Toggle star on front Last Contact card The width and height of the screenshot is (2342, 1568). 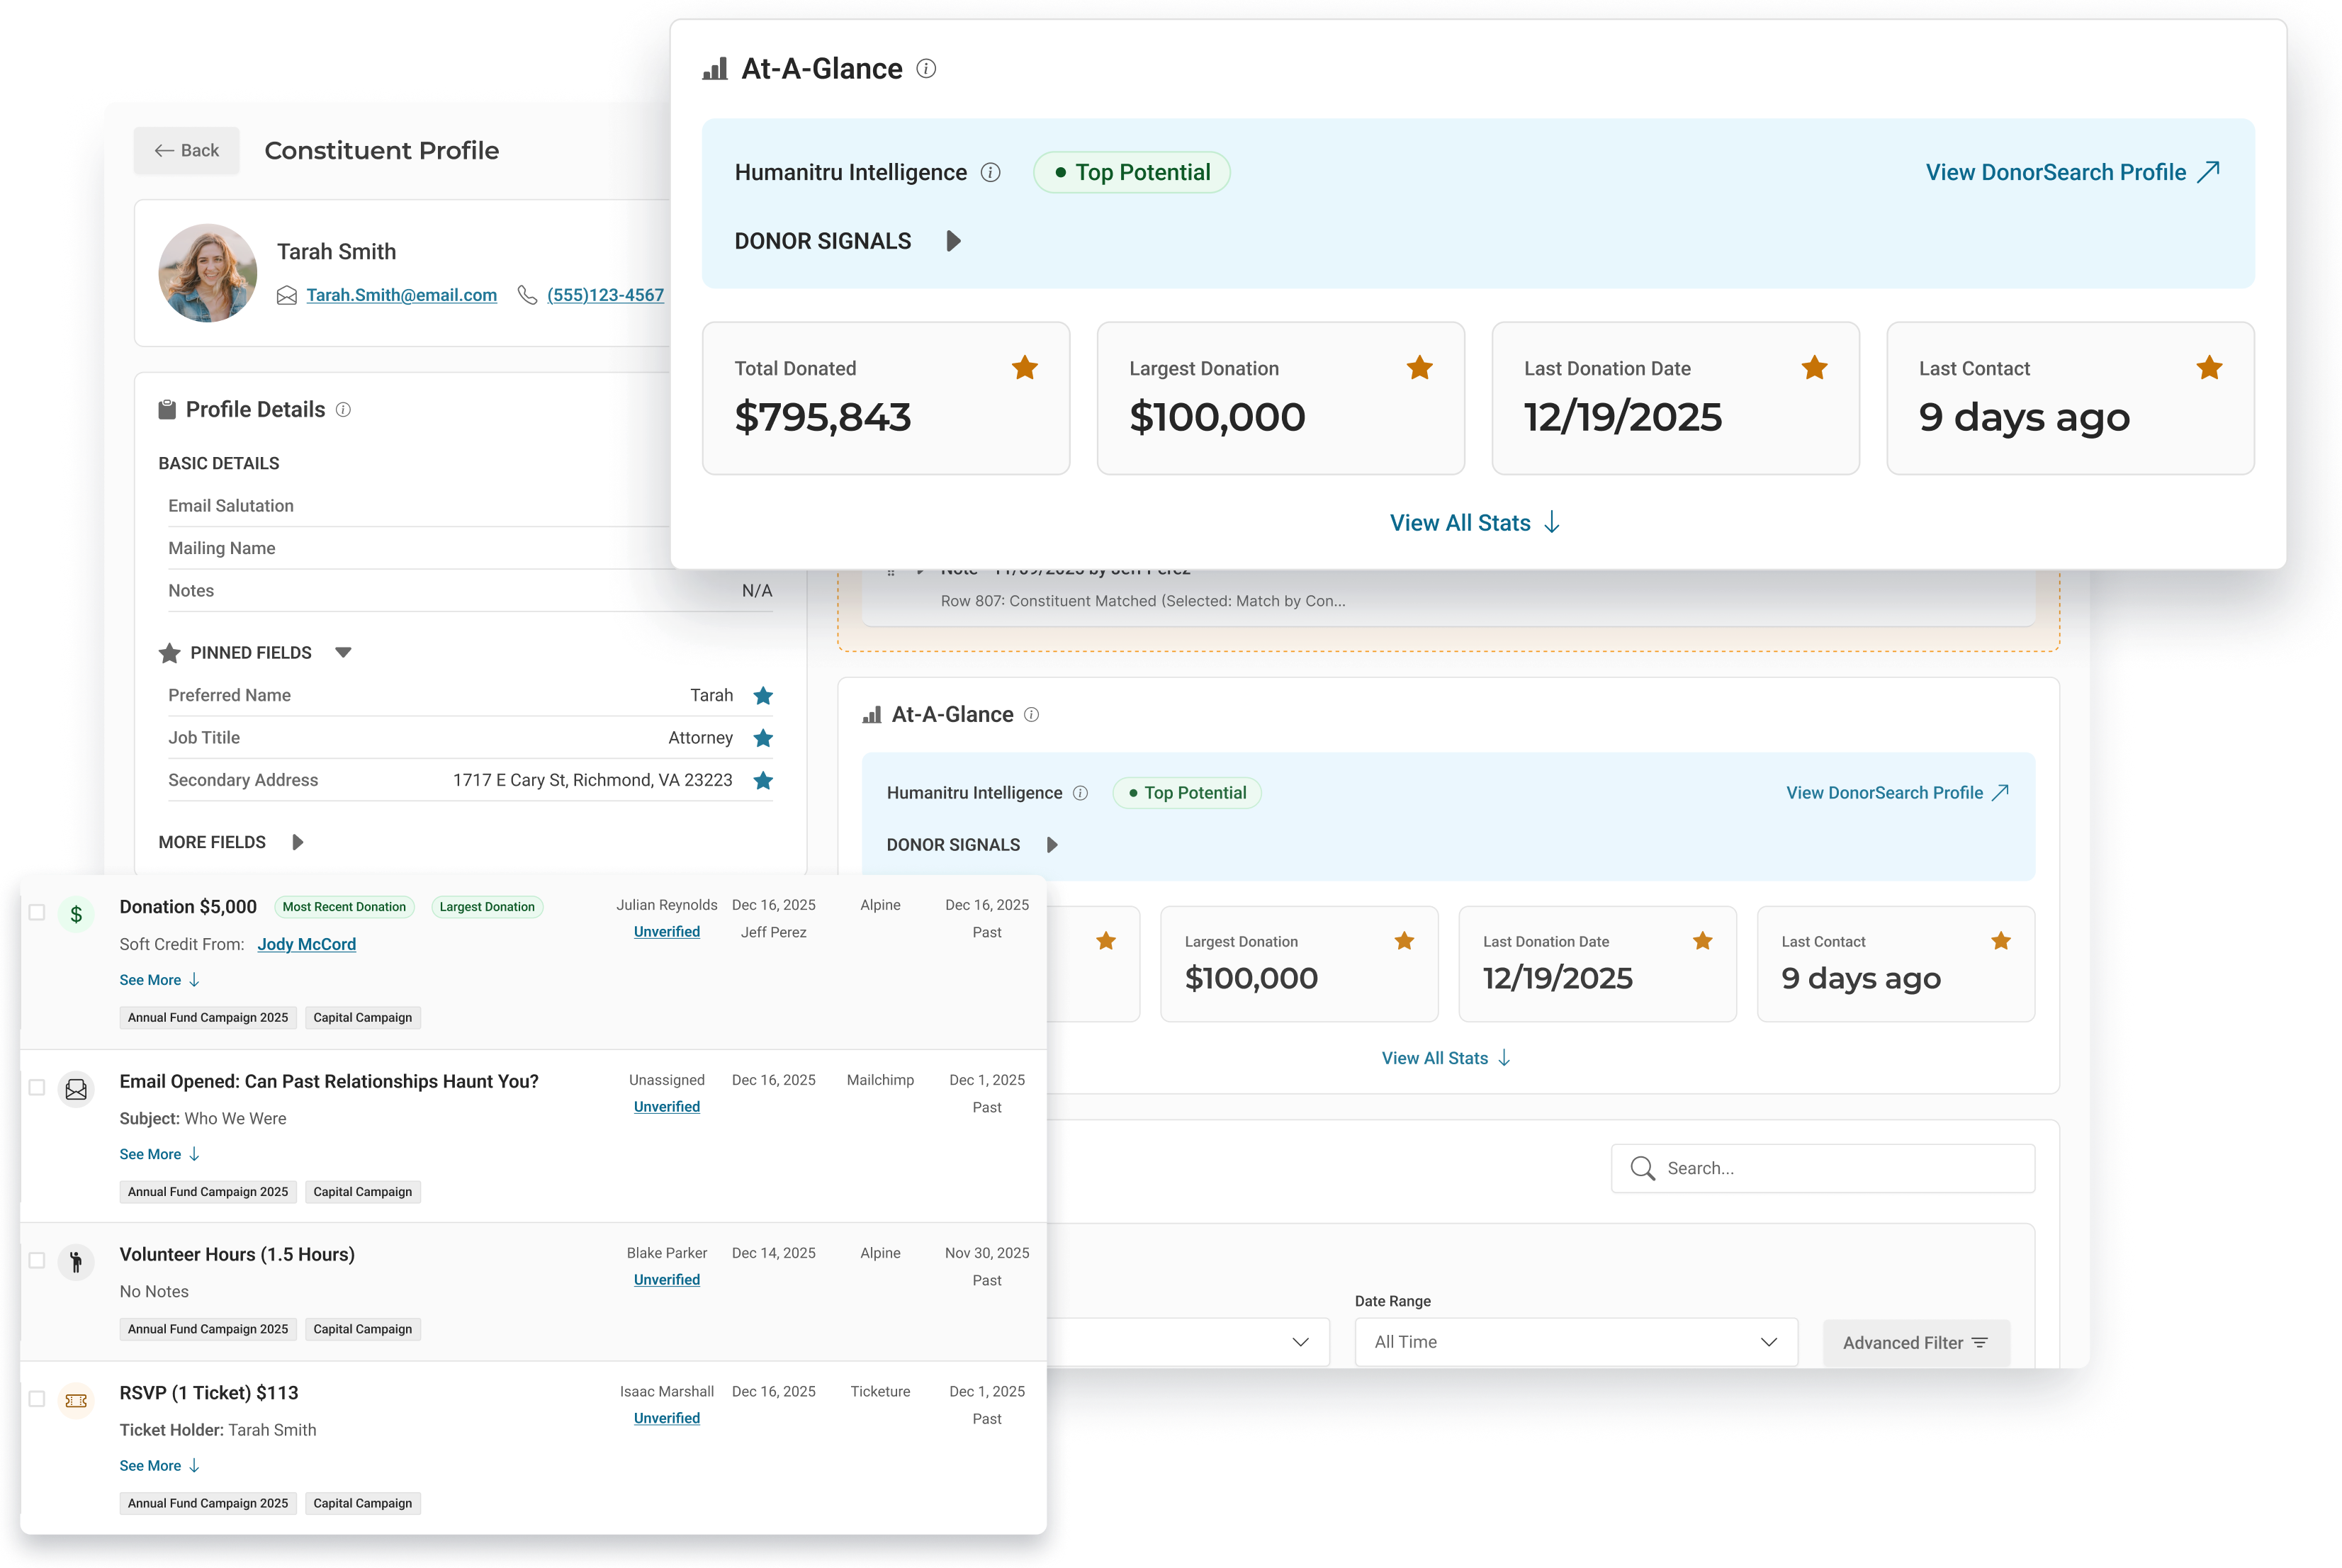click(2209, 368)
